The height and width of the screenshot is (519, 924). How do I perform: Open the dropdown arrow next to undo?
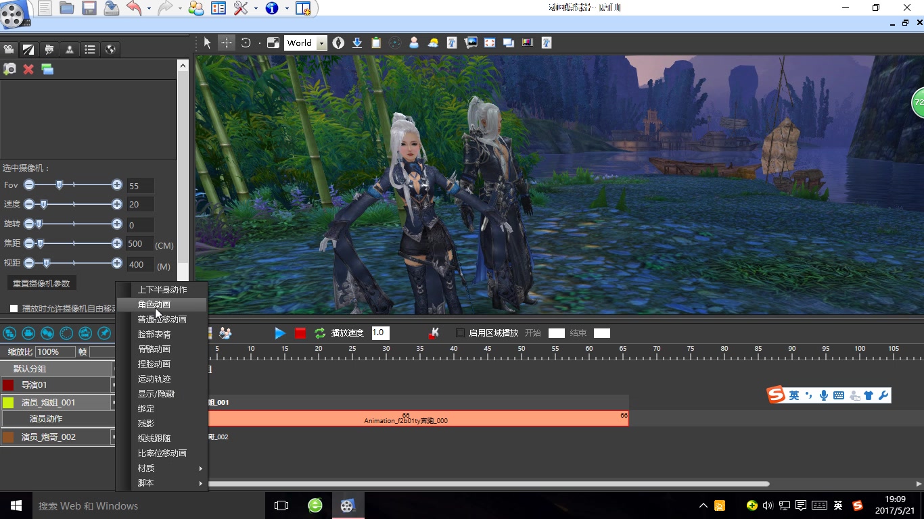(x=148, y=9)
